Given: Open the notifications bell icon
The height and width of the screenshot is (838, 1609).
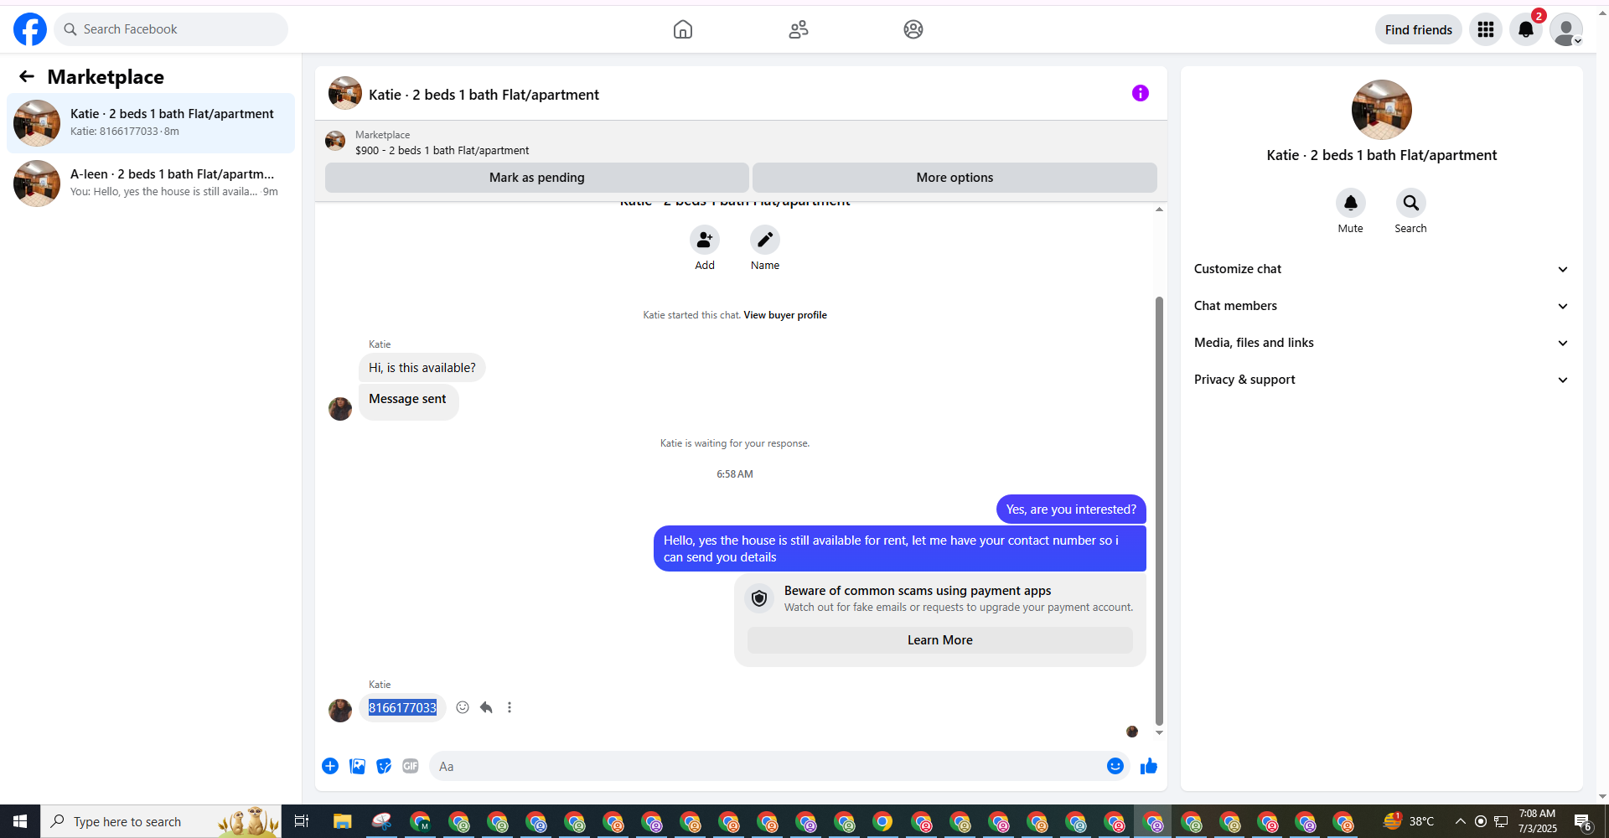Looking at the screenshot, I should click(x=1526, y=29).
